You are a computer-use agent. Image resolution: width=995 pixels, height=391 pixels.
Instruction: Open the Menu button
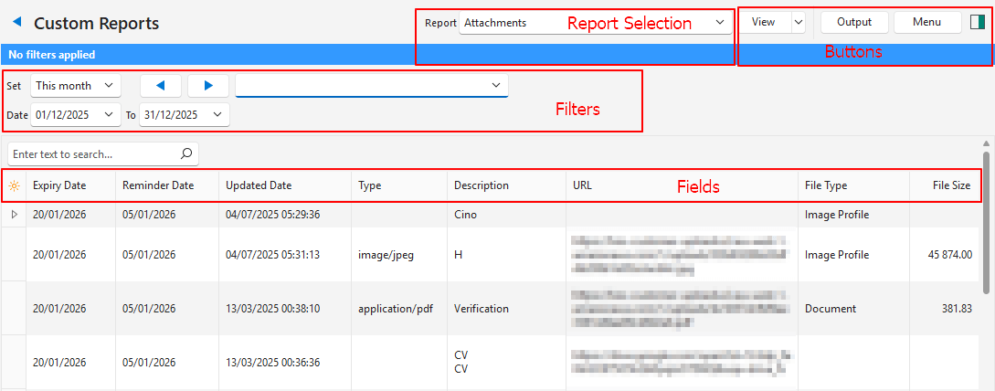click(x=926, y=23)
